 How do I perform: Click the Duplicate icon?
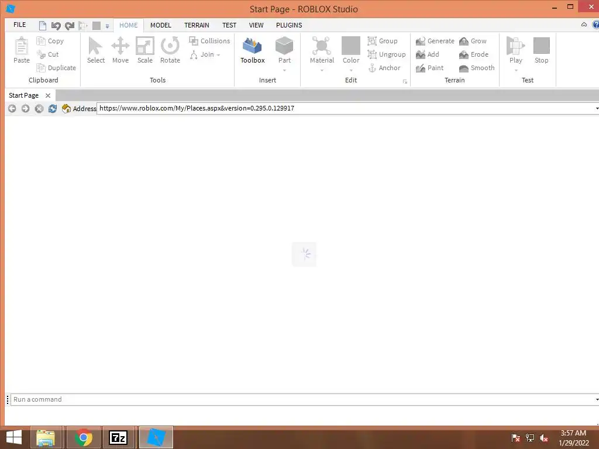pos(41,68)
